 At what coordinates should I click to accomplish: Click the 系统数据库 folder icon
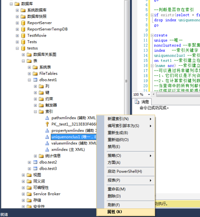23,10
